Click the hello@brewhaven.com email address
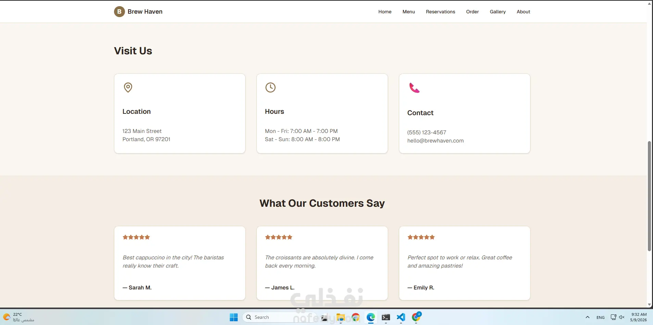This screenshot has height=325, width=653. [x=436, y=140]
